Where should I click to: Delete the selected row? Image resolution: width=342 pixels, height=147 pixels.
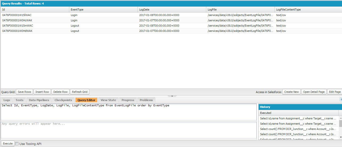point(60,92)
